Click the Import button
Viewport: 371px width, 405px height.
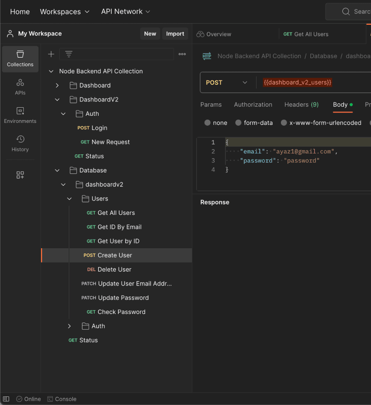pyautogui.click(x=175, y=33)
